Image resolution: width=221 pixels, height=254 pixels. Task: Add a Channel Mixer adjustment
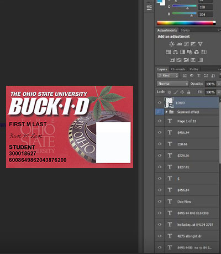click(x=197, y=52)
